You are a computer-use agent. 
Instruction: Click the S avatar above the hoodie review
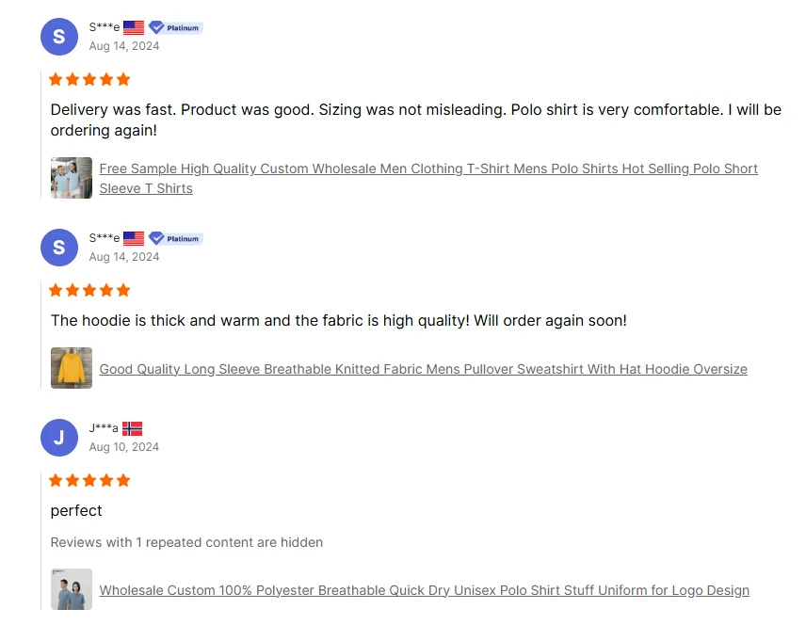pyautogui.click(x=59, y=248)
